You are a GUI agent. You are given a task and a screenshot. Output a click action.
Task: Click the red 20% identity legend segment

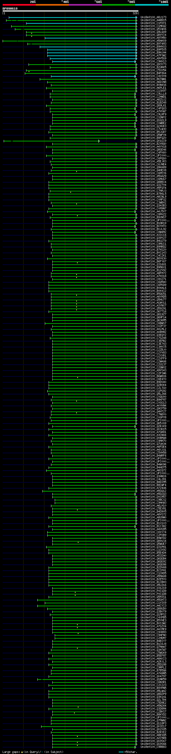(x=19, y=5)
